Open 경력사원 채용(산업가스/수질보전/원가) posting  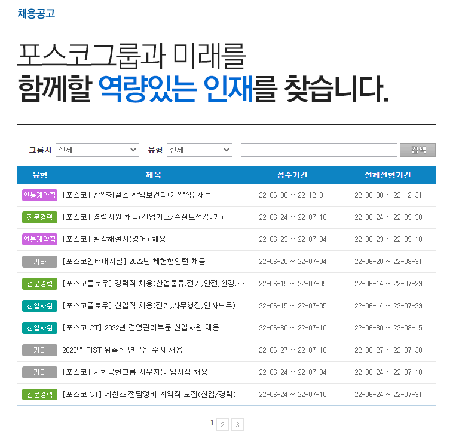pyautogui.click(x=143, y=217)
